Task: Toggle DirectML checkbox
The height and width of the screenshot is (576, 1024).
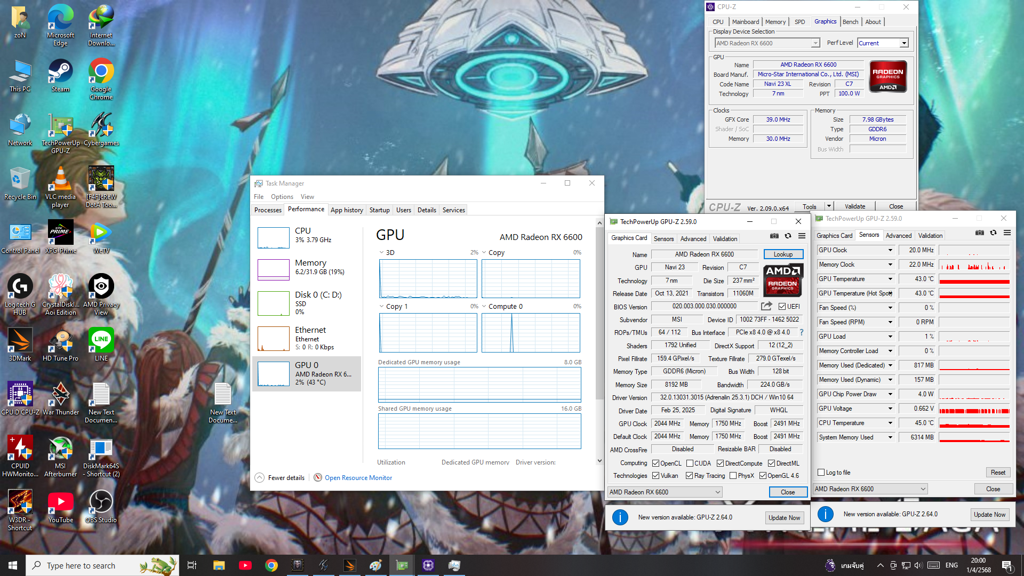Action: (771, 463)
